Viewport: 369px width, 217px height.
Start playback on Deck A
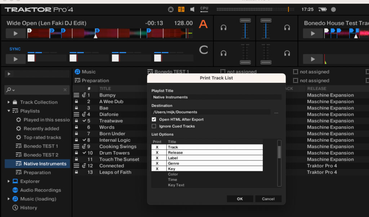pos(15,34)
